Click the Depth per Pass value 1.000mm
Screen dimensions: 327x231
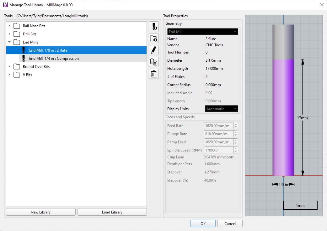pos(212,164)
